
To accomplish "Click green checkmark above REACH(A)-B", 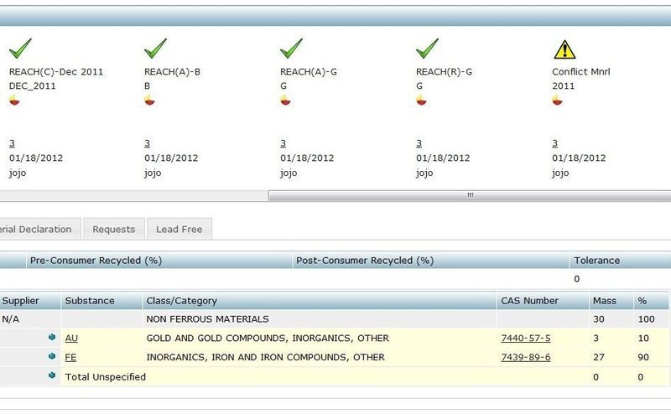I will pyautogui.click(x=156, y=49).
